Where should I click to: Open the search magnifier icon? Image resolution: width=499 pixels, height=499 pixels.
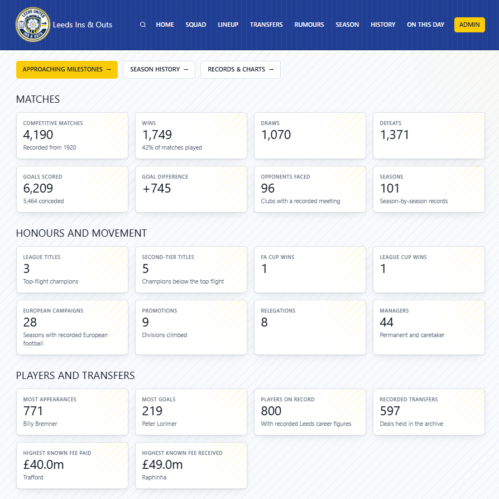143,25
